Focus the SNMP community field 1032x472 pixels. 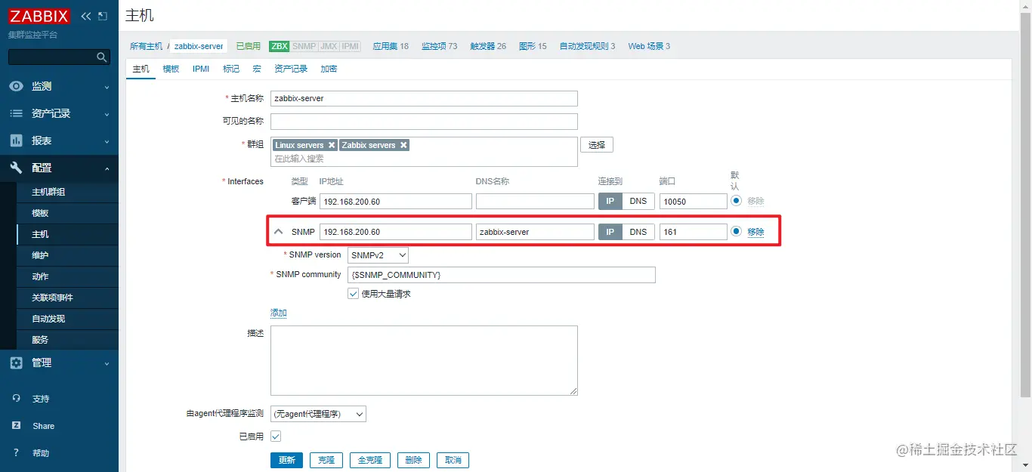point(502,275)
